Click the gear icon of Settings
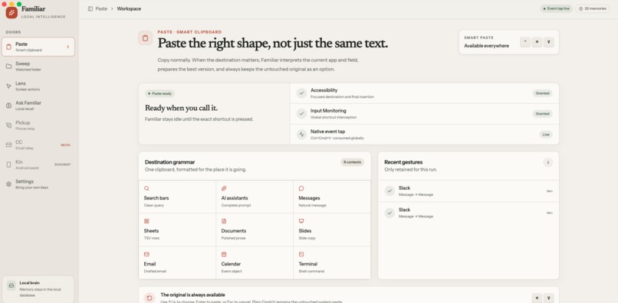 tap(8, 184)
